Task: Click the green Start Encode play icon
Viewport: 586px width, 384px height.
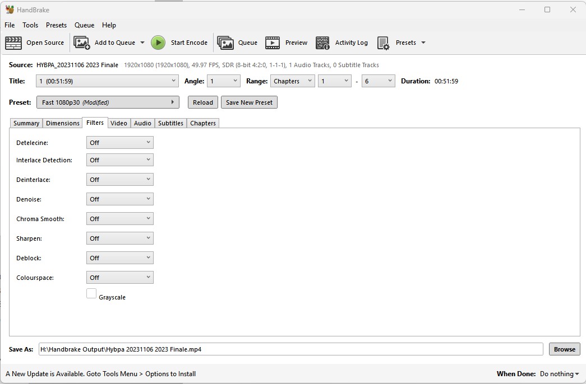Action: pyautogui.click(x=158, y=43)
